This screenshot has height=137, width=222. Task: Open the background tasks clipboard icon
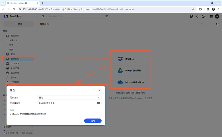[x=192, y=17]
